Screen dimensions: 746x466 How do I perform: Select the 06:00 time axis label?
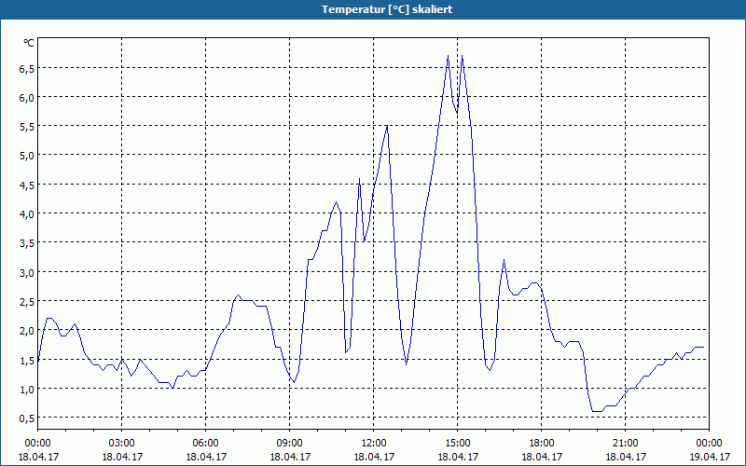205,444
